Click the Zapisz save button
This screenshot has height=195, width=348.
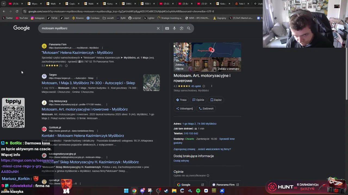216,100
